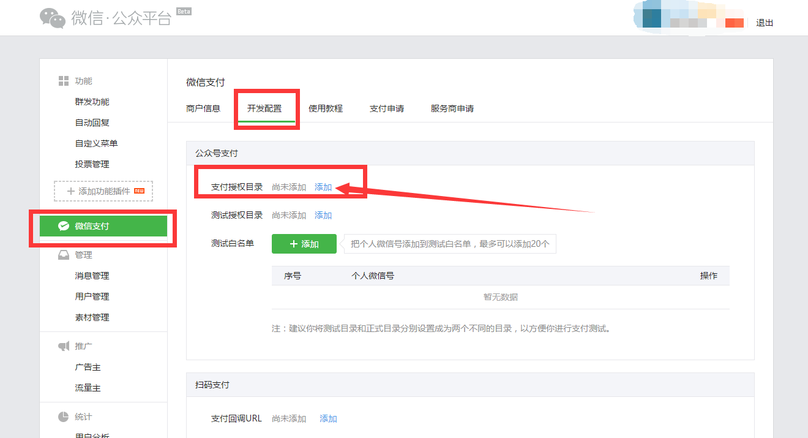Screen dimensions: 808x438
Task: Open 自定义菜单 in the sidebar
Action: (x=96, y=143)
